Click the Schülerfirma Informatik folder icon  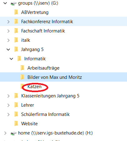pos(16,114)
